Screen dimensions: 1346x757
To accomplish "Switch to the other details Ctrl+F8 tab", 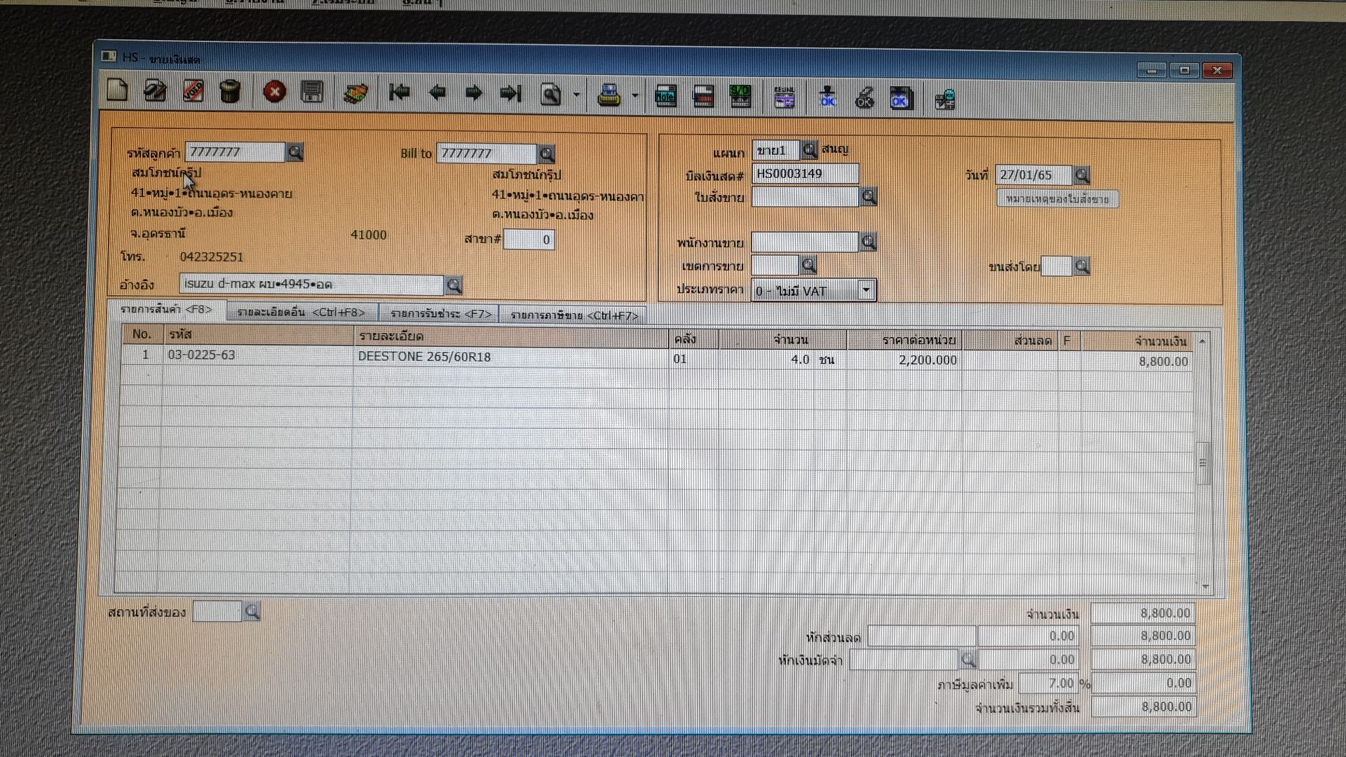I will (301, 313).
